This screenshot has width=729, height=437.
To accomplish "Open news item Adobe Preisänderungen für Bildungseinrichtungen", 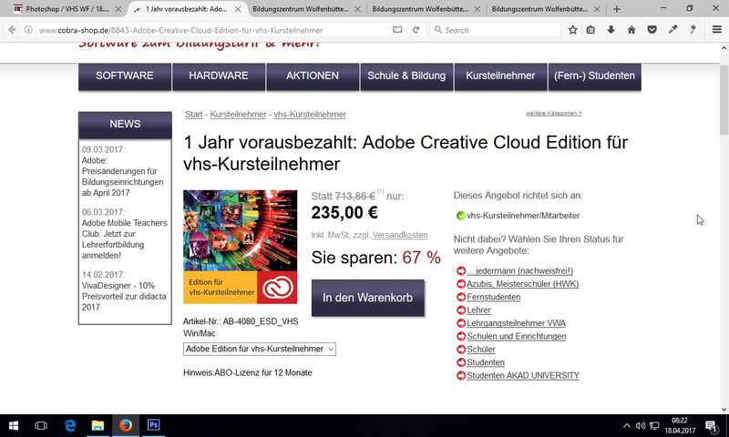I will pos(123,177).
